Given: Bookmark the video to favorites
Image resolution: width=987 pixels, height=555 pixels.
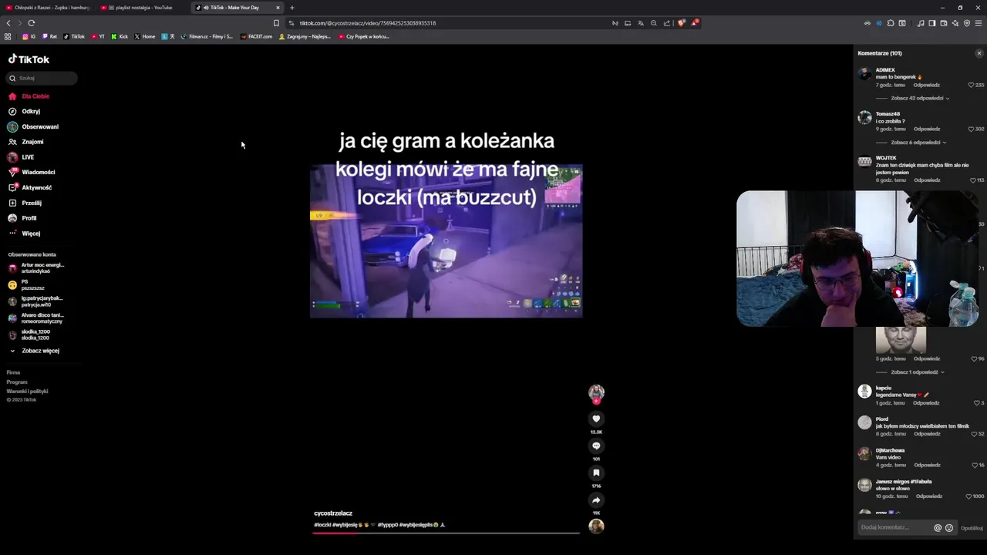Looking at the screenshot, I should click(596, 473).
